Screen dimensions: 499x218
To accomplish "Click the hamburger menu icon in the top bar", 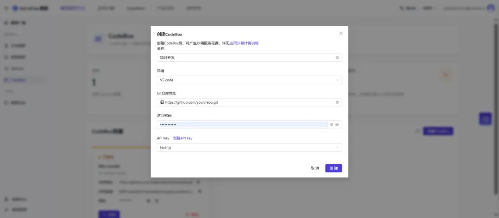I will [x=6, y=8].
